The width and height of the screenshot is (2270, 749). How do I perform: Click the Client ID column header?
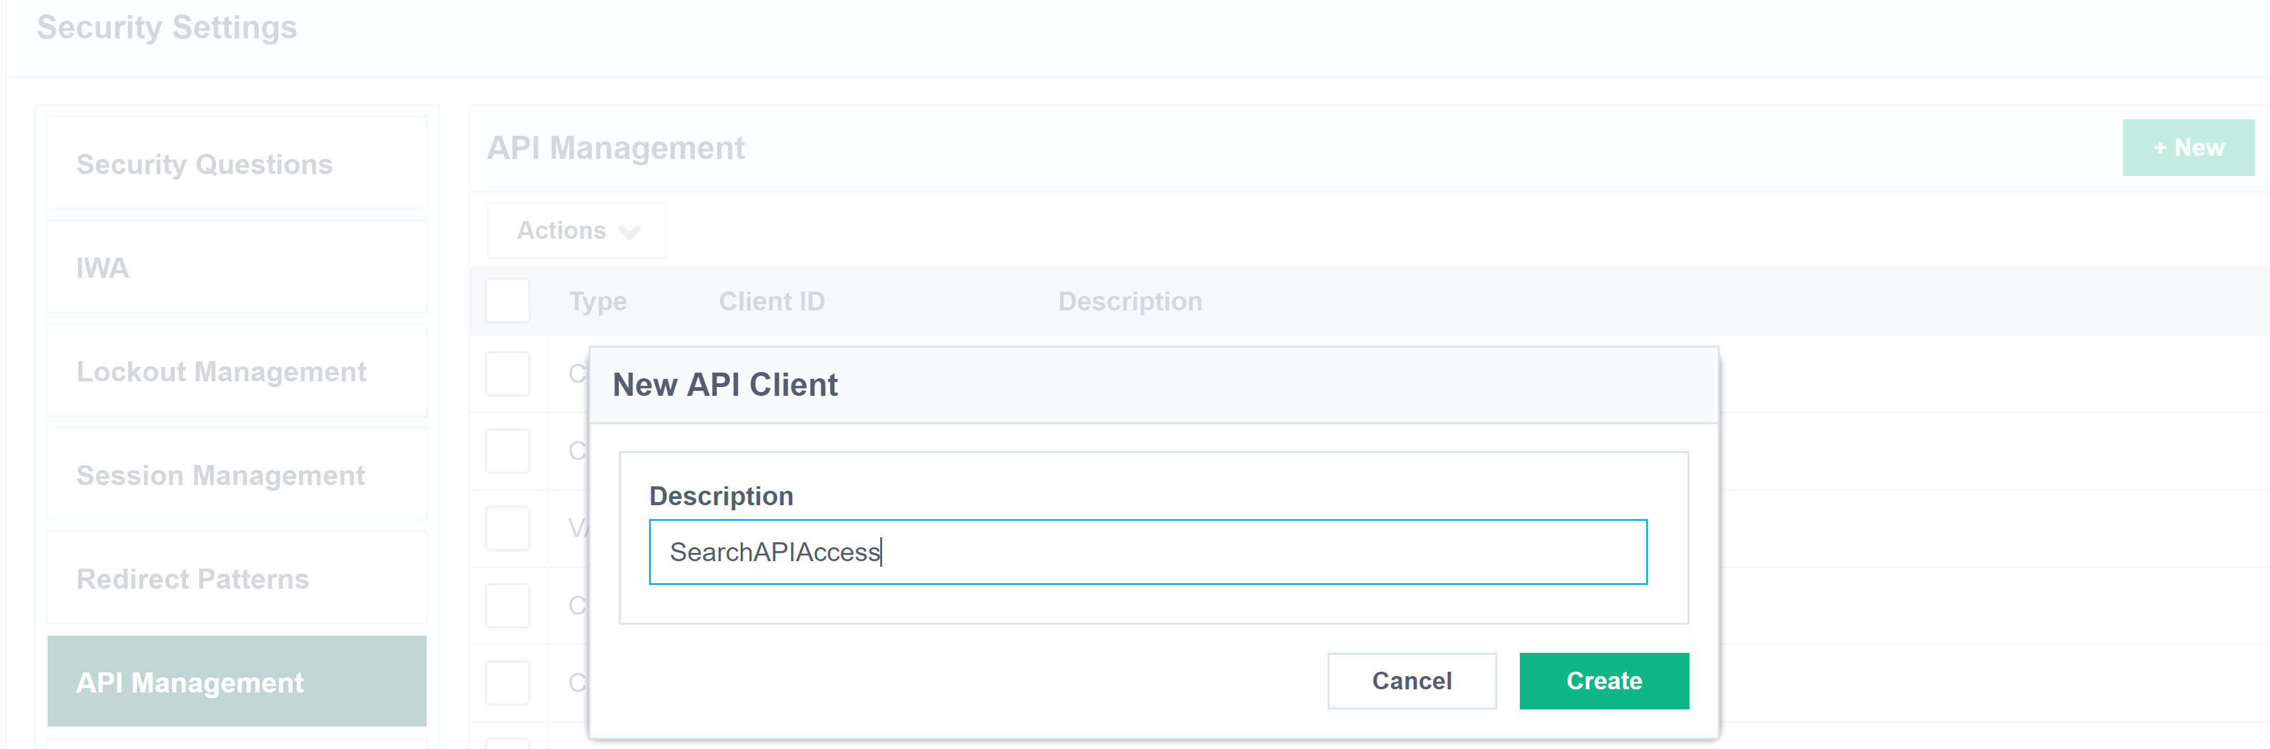(x=771, y=302)
